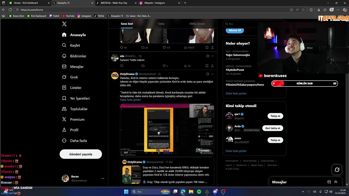Switch to Sana özel tab

coord(127,24)
